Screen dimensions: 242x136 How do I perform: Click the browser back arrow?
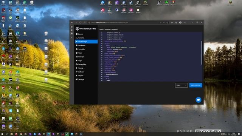[72, 23]
